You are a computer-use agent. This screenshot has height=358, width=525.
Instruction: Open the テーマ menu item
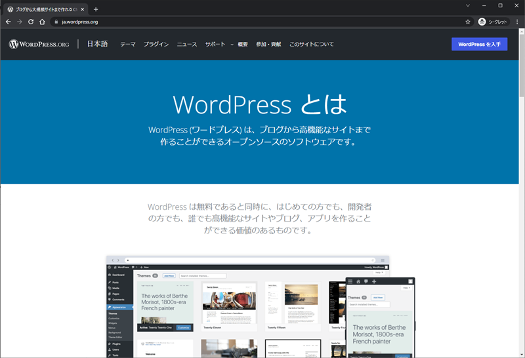[128, 44]
